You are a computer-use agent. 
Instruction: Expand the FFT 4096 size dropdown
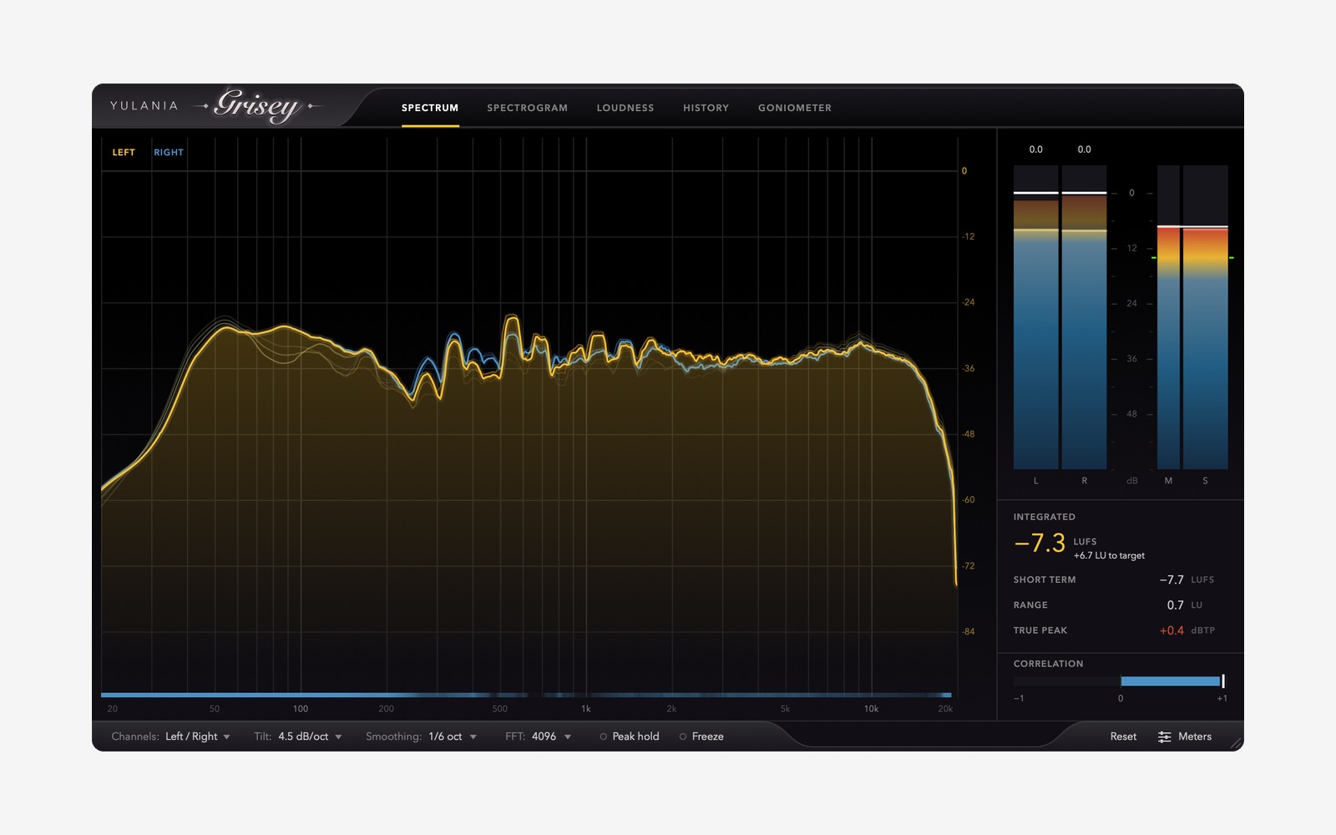pyautogui.click(x=551, y=736)
